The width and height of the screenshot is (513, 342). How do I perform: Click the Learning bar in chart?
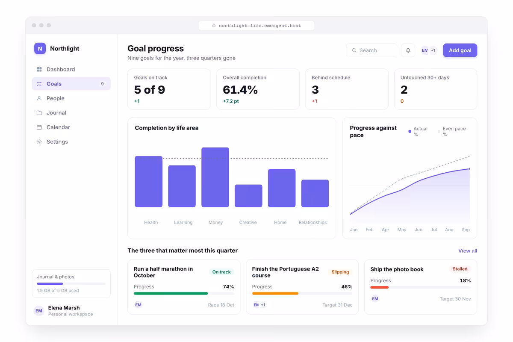182,186
